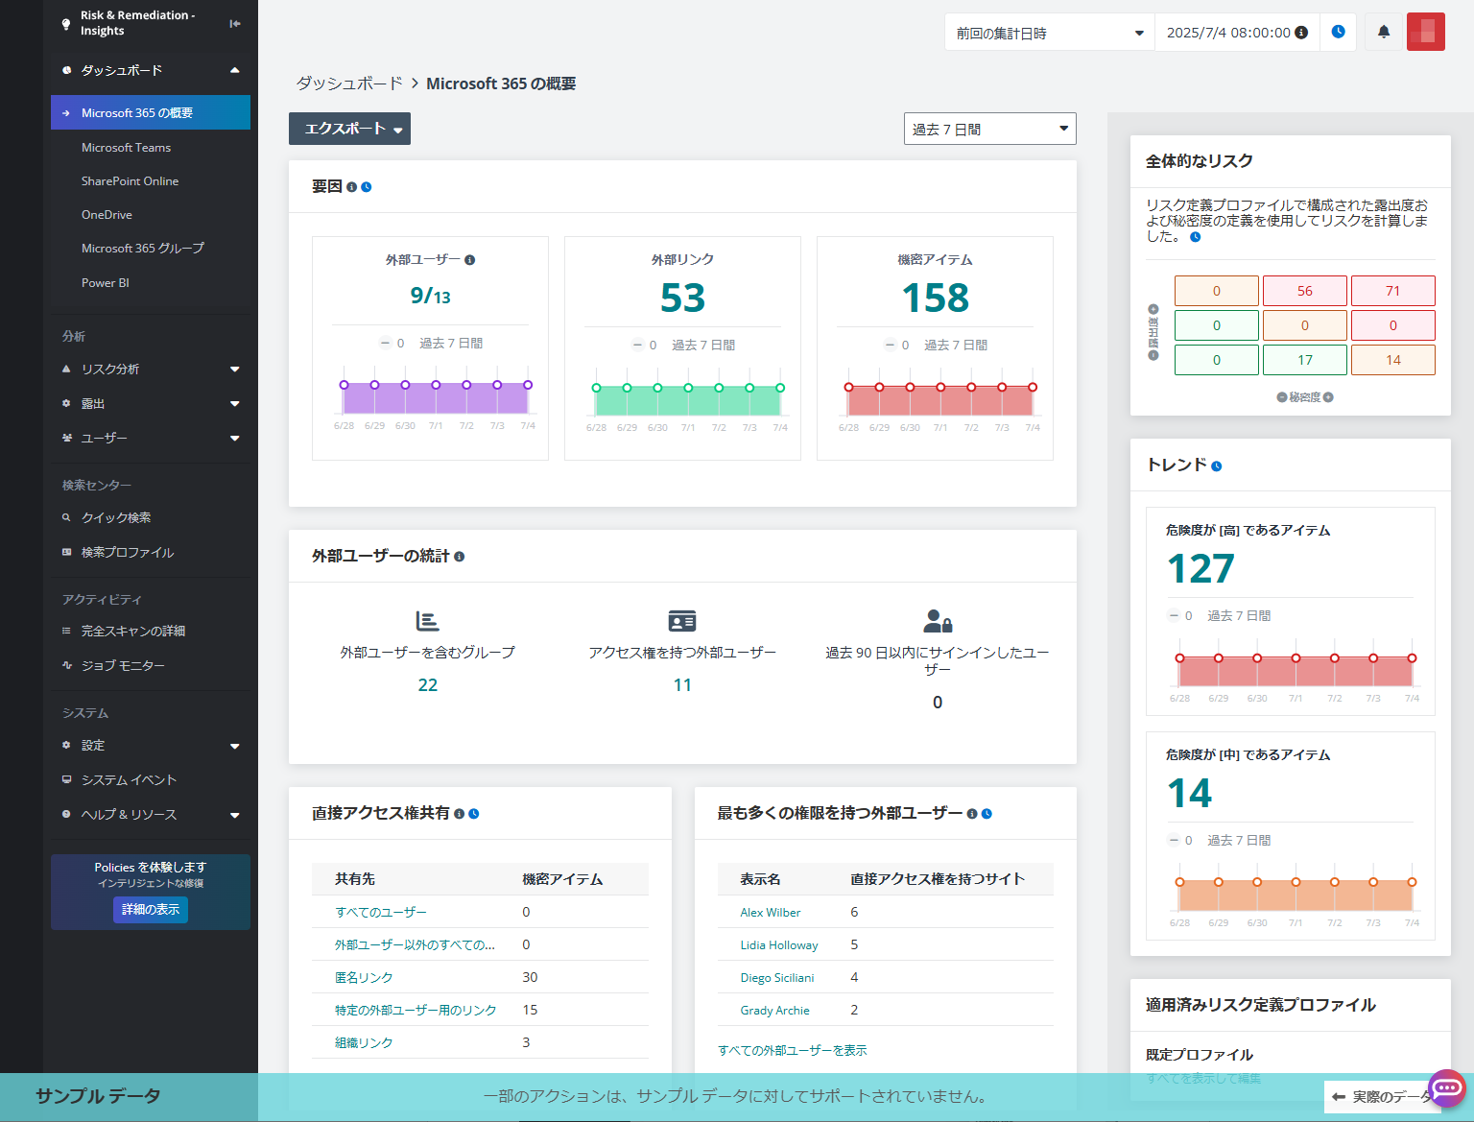
Task: Click the info icon on the 外部ユーザー card
Action: [x=469, y=260]
